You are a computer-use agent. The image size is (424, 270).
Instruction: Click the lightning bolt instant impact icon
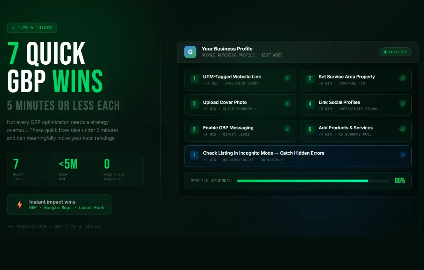19,205
